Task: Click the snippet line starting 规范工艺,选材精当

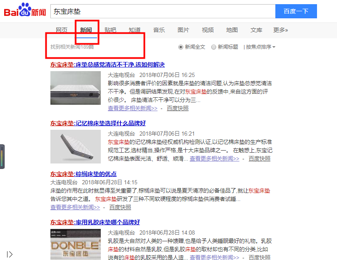Action: (x=190, y=150)
